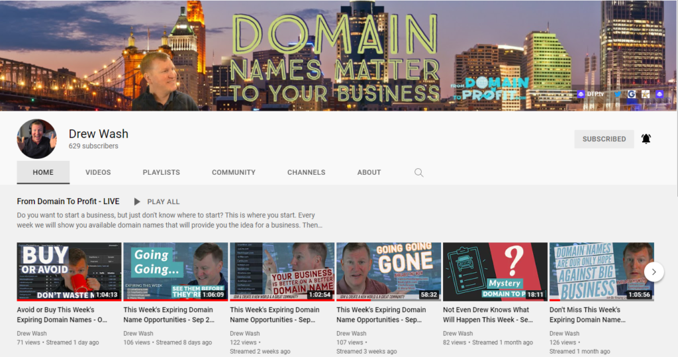Click the notification bell icon
The width and height of the screenshot is (678, 357).
(x=646, y=139)
